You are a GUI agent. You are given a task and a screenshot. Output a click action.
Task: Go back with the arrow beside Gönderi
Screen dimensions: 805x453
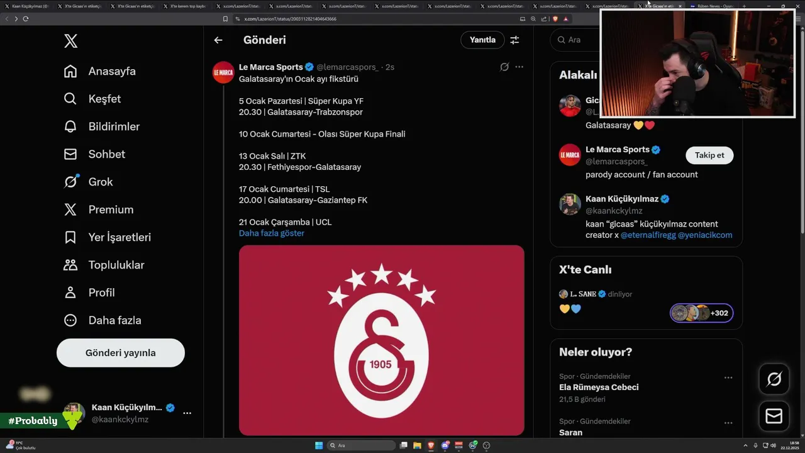tap(218, 40)
